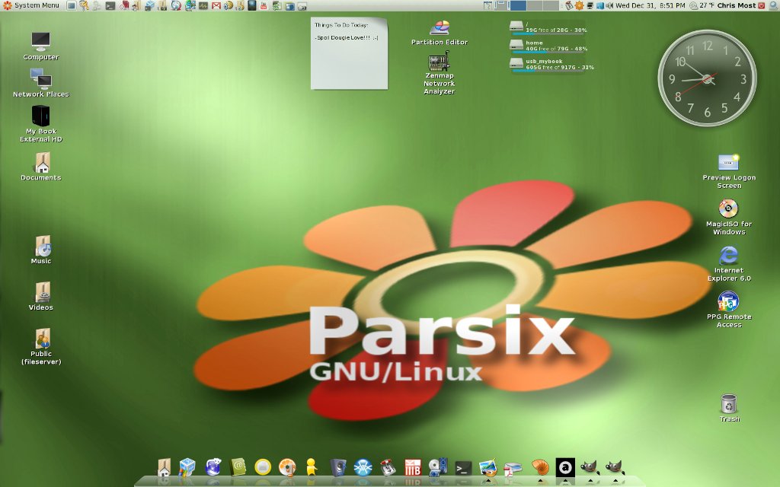780x487 pixels.
Task: Launch terminal from the top panel
Action: [110, 6]
